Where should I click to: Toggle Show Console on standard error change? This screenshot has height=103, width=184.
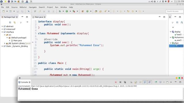[150, 82]
